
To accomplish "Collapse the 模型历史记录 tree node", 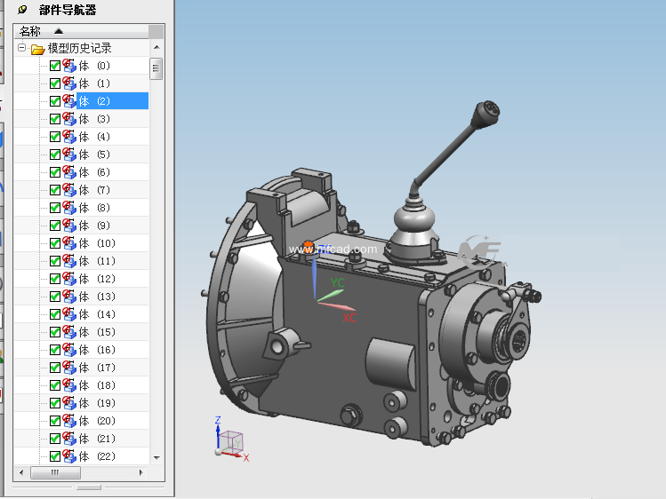I will tap(22, 49).
